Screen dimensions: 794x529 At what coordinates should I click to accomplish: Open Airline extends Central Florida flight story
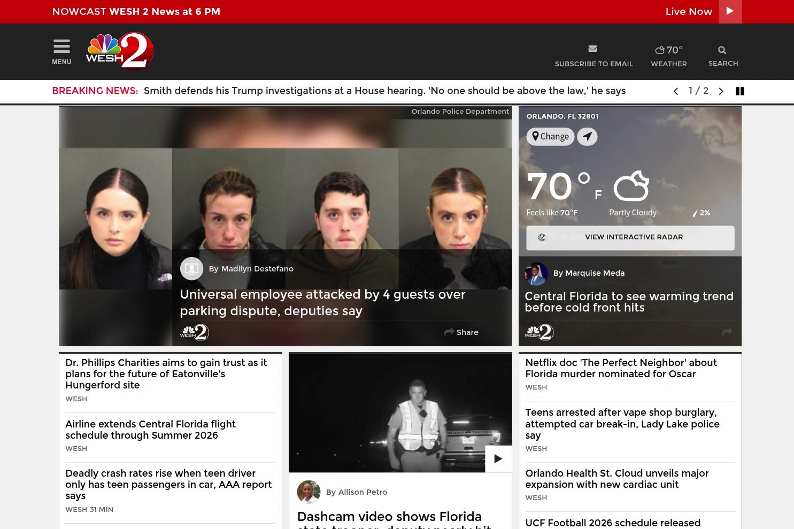click(x=150, y=430)
